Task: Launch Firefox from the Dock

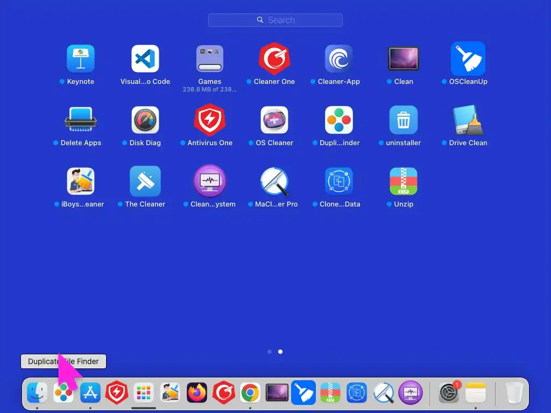Action: click(197, 392)
